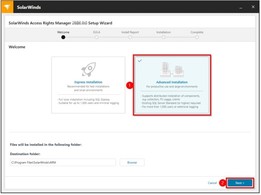The image size is (261, 195).
Task: Click the Install Report step label
Action: point(130,32)
